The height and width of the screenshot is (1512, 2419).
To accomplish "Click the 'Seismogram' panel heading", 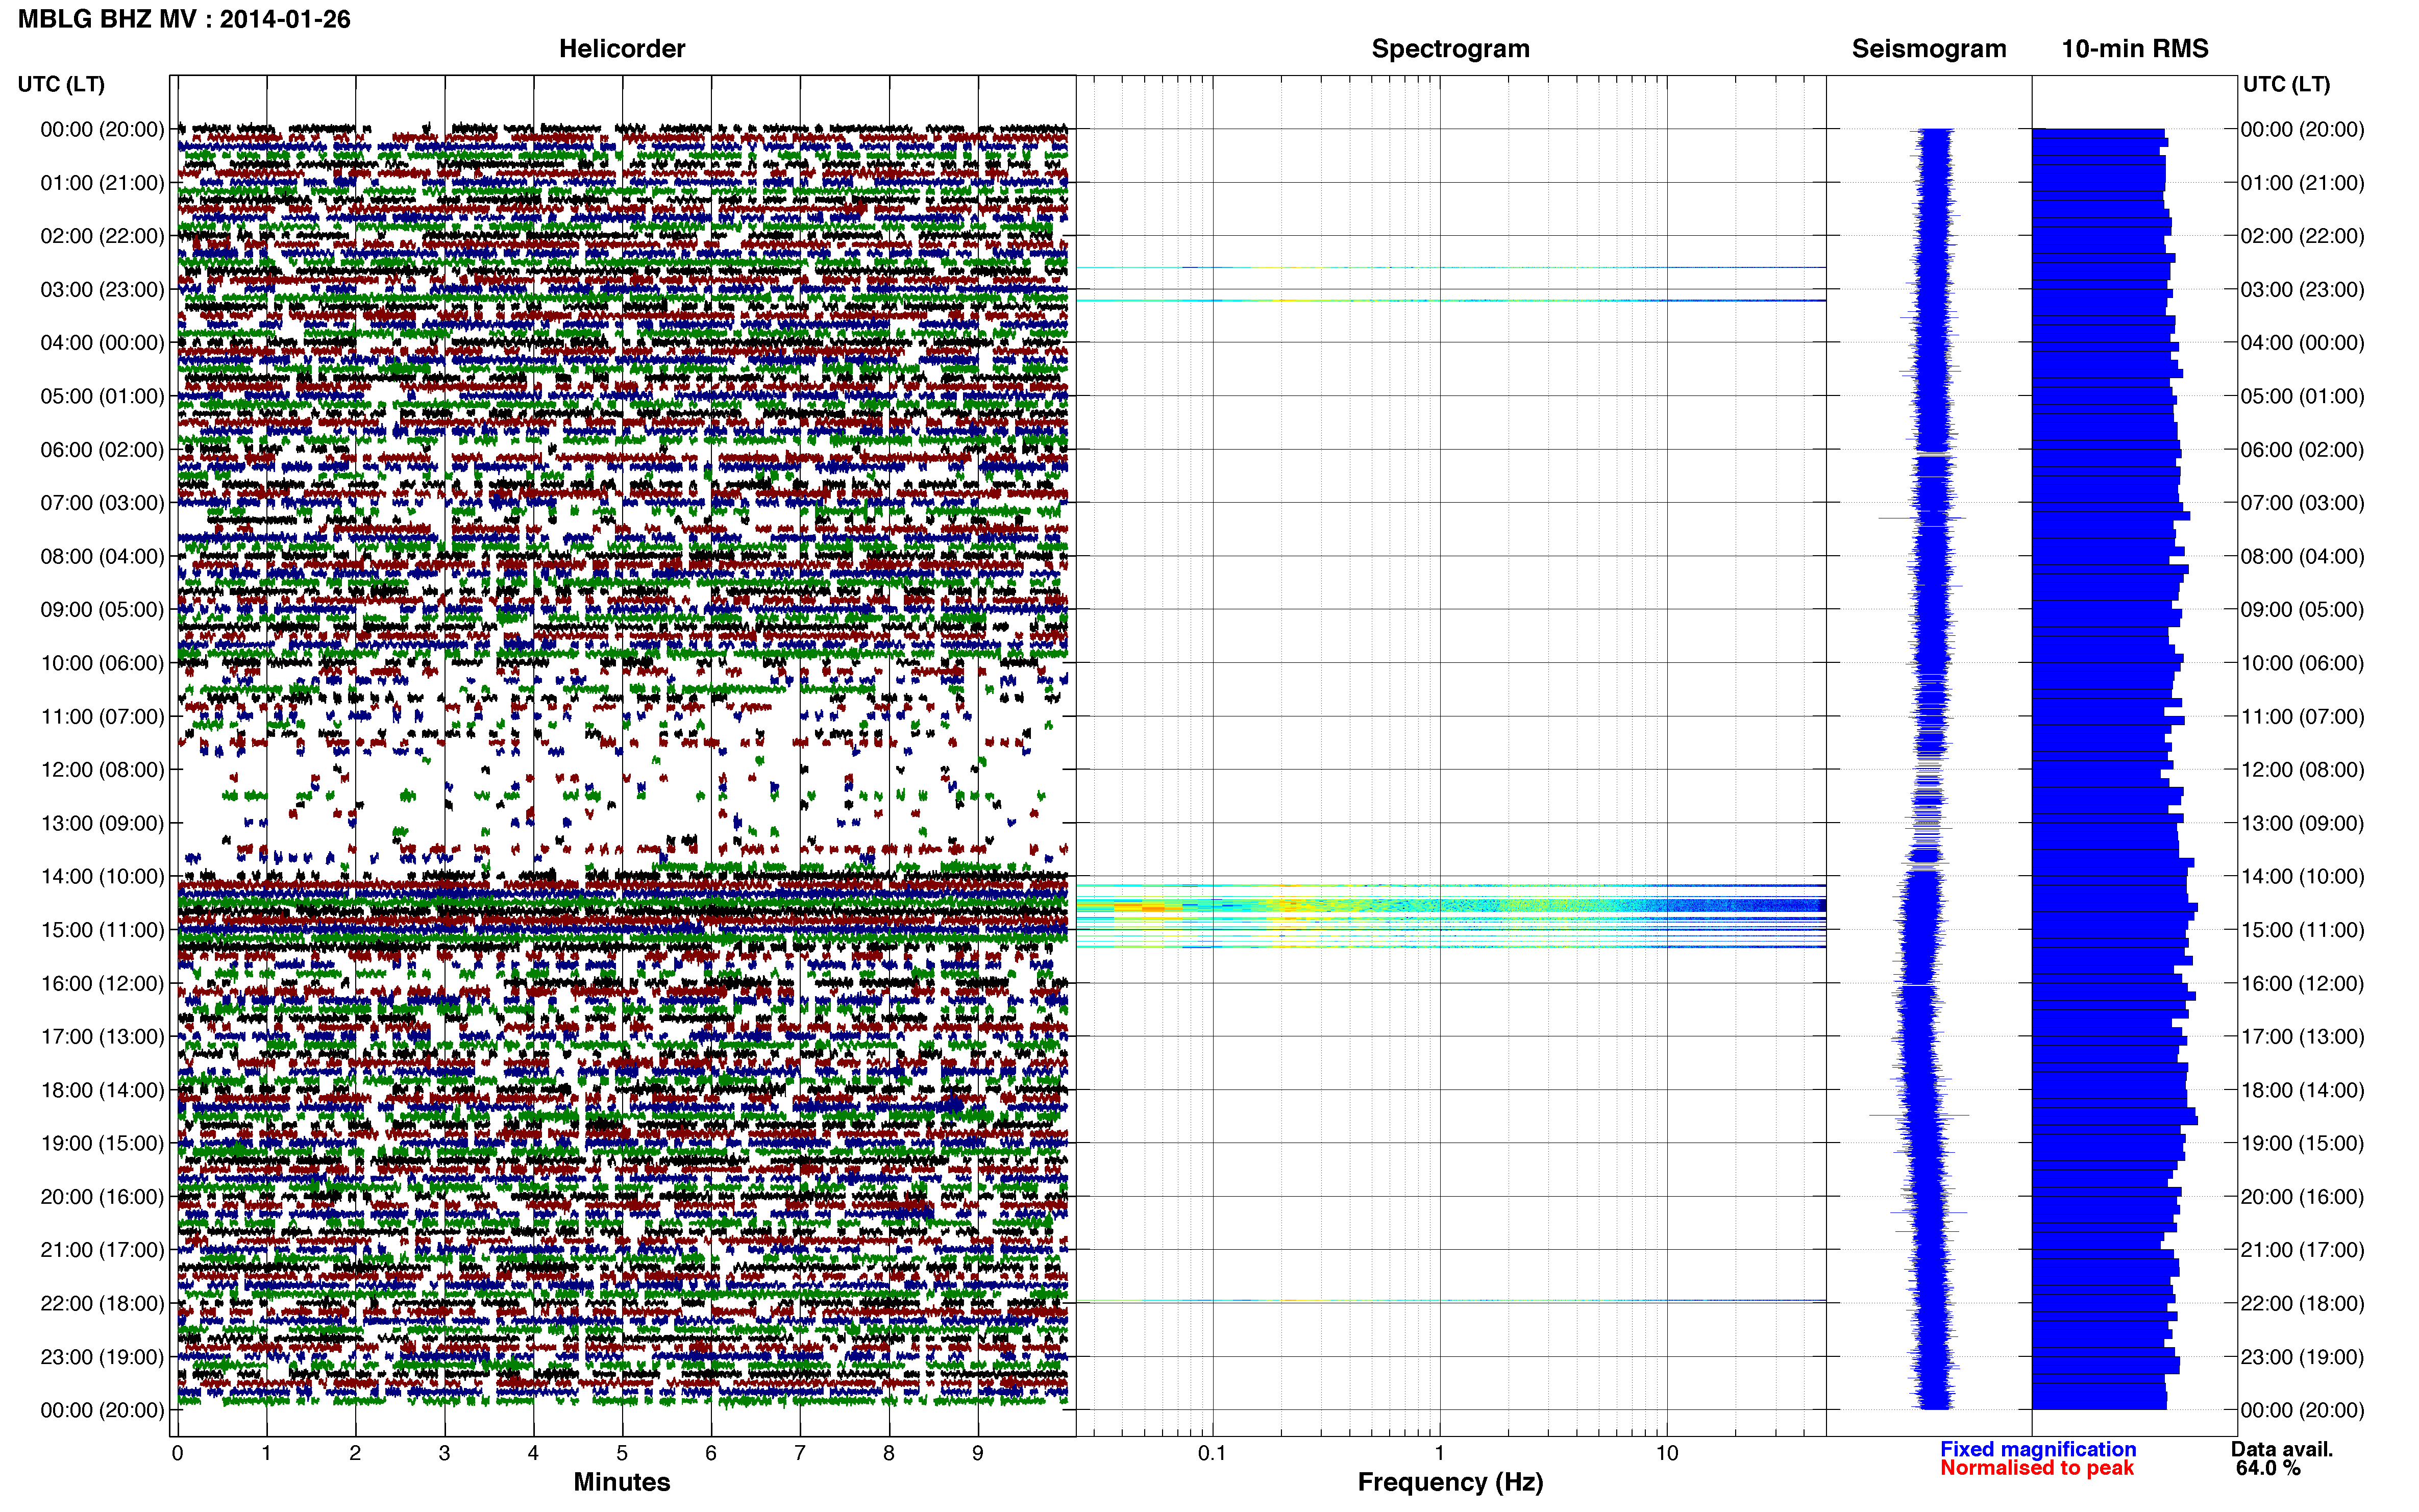I will click(x=1928, y=49).
